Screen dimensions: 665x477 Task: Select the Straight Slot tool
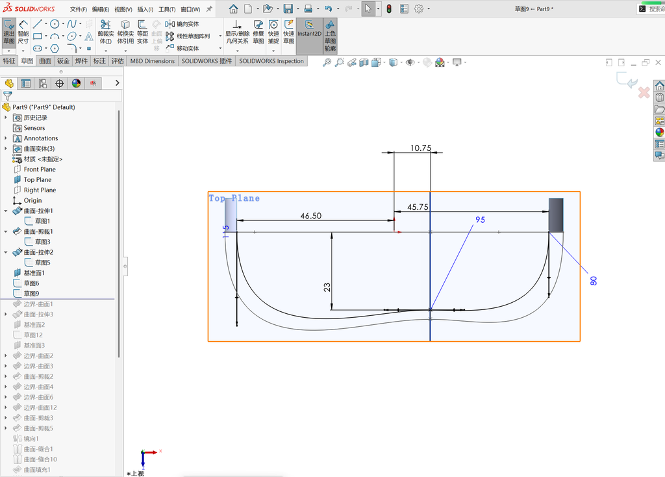pos(37,48)
